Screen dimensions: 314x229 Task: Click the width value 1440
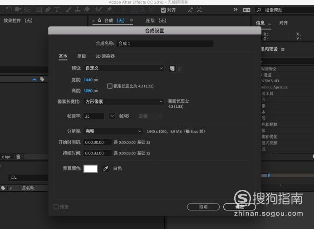tap(88, 80)
